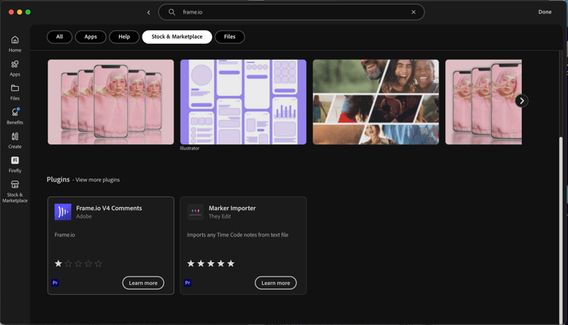Click Done to close search
Screen dimensions: 568x325
pos(545,12)
